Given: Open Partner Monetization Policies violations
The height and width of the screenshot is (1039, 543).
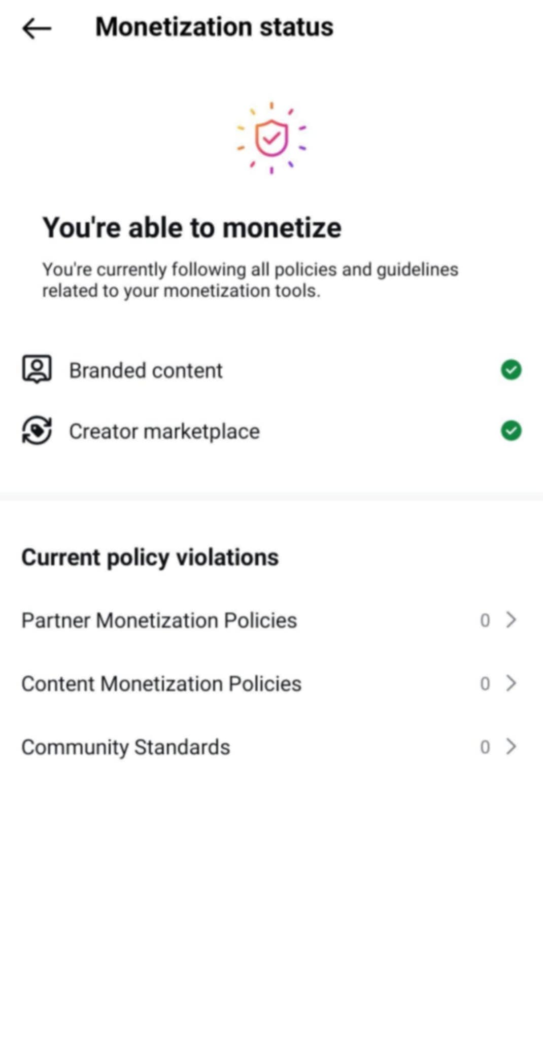Looking at the screenshot, I should coord(271,620).
